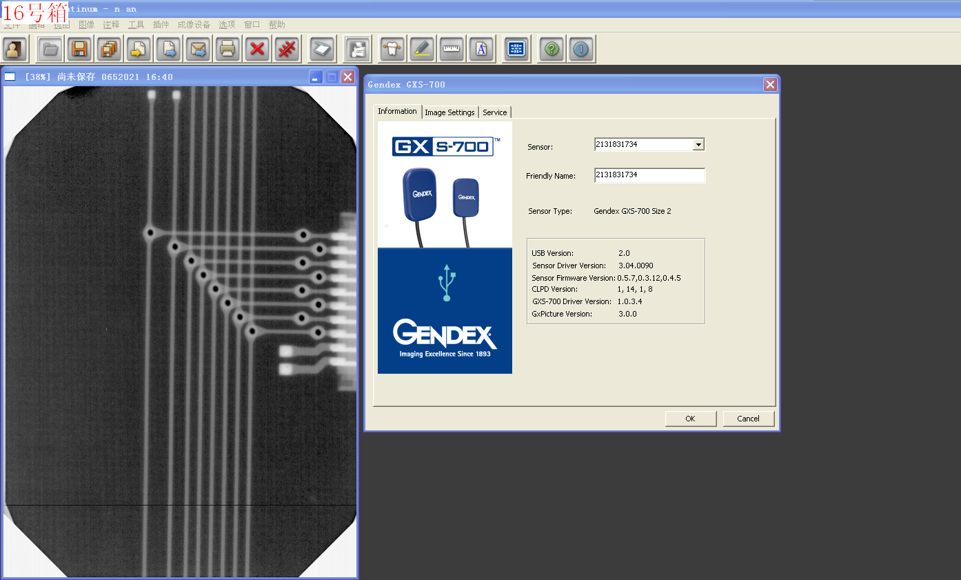961x580 pixels.
Task: Open the 插件 menu
Action: click(161, 25)
